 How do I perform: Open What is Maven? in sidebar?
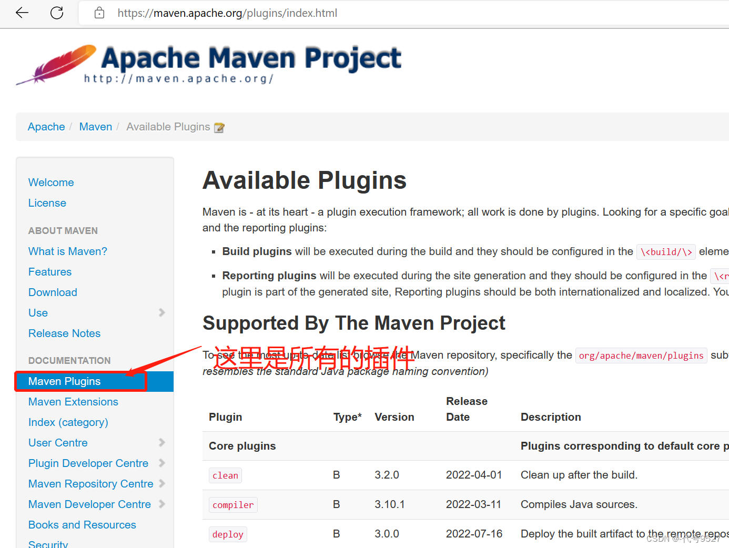[68, 251]
